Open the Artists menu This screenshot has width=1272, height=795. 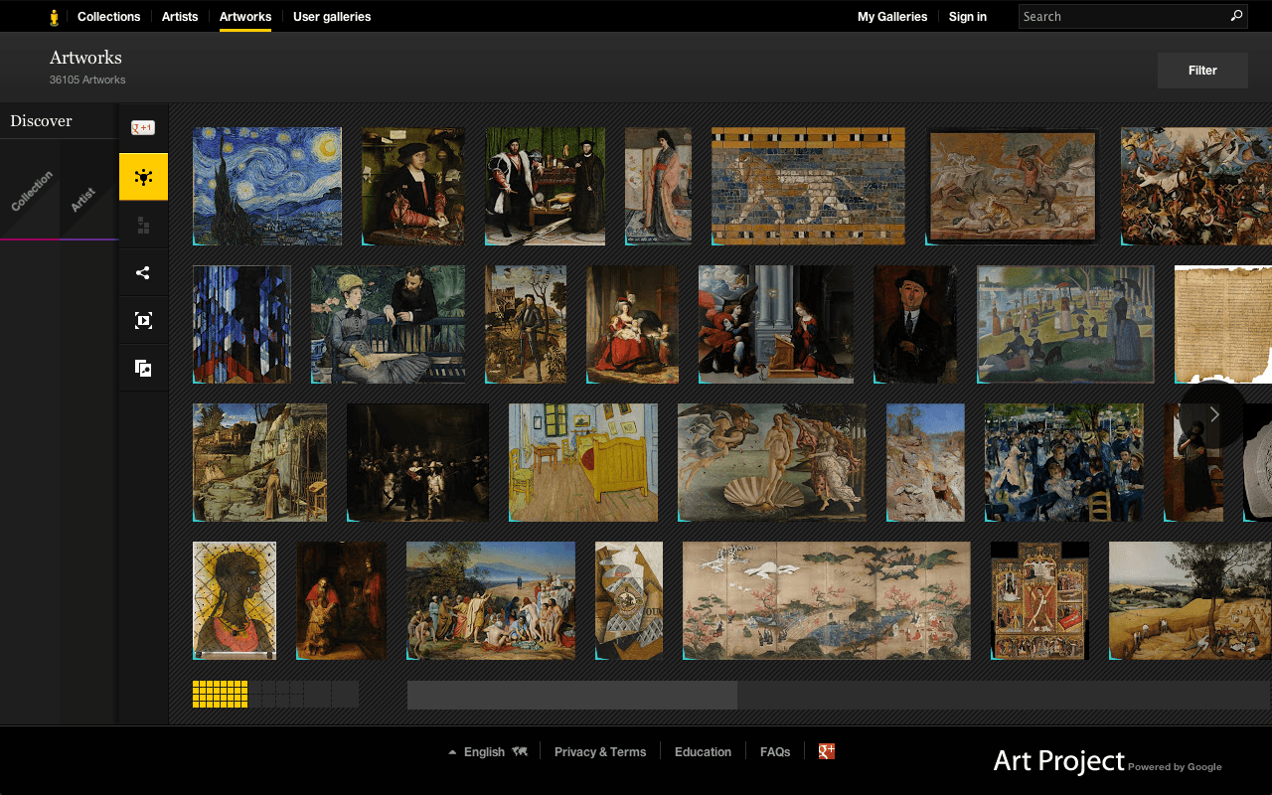point(180,17)
